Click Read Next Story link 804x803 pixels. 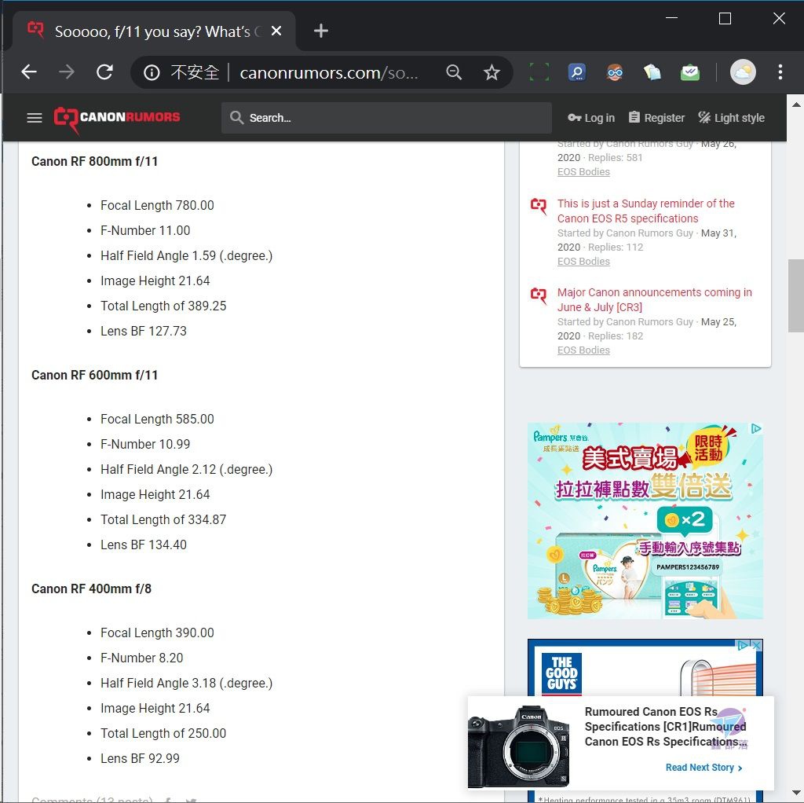point(703,768)
